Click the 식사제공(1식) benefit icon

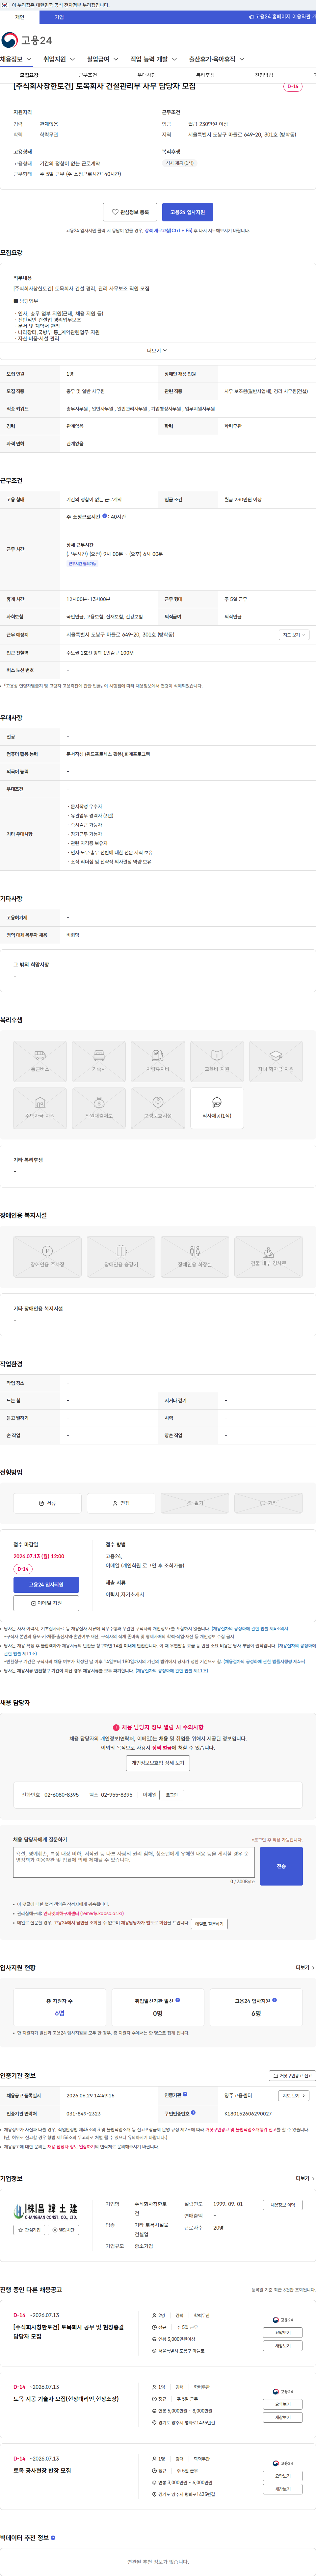[x=217, y=1108]
